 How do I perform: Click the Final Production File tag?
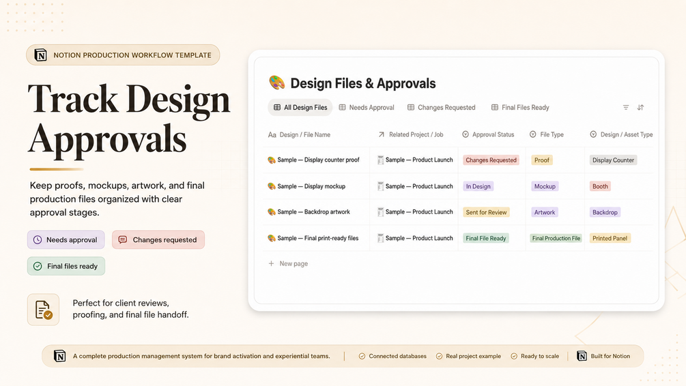coord(556,238)
